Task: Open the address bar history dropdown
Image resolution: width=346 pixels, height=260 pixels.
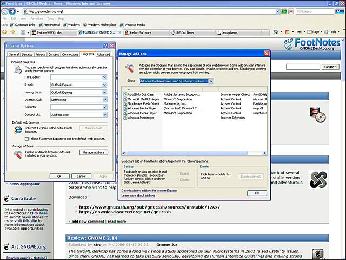Action: click(277, 11)
